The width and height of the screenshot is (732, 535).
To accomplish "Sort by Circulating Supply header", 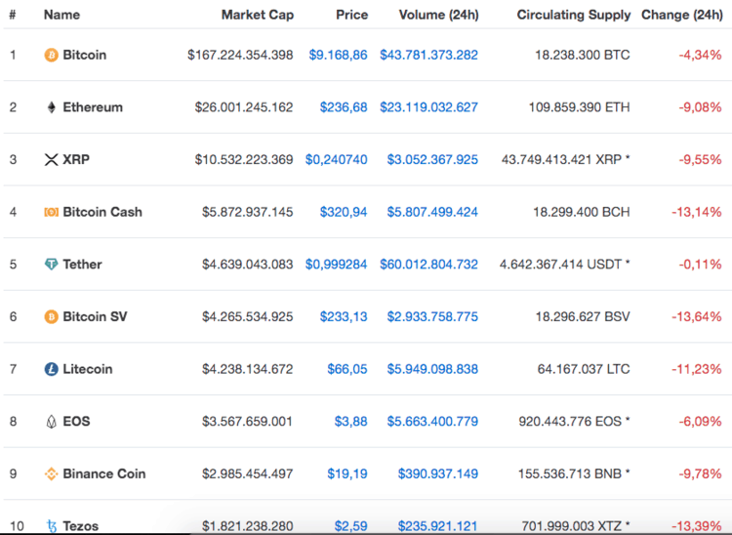I will pyautogui.click(x=573, y=15).
